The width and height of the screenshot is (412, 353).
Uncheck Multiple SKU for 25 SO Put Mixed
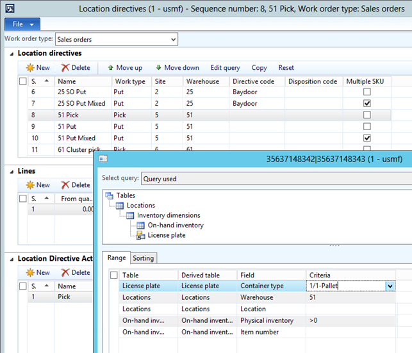pos(367,103)
